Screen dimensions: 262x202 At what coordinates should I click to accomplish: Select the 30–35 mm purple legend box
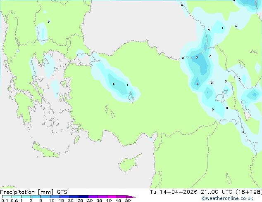coord(93,197)
